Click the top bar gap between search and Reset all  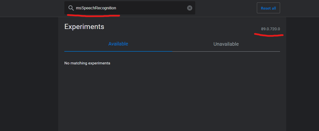point(226,8)
